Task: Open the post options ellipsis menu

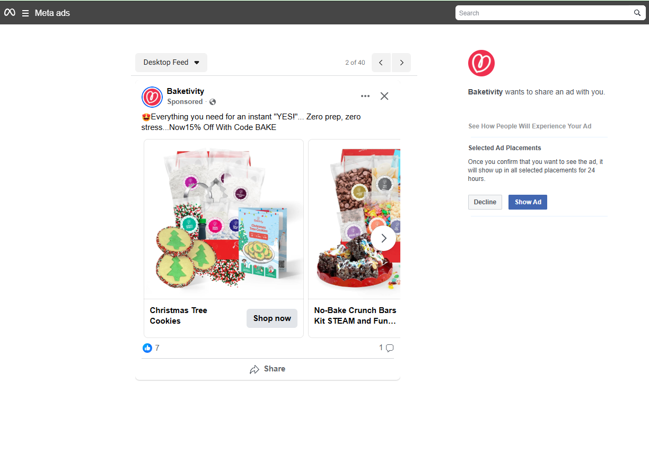Action: (x=365, y=96)
